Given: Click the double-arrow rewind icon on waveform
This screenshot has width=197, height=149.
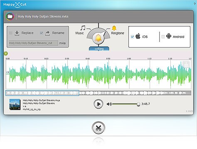Looking at the screenshot, I should (7, 72).
